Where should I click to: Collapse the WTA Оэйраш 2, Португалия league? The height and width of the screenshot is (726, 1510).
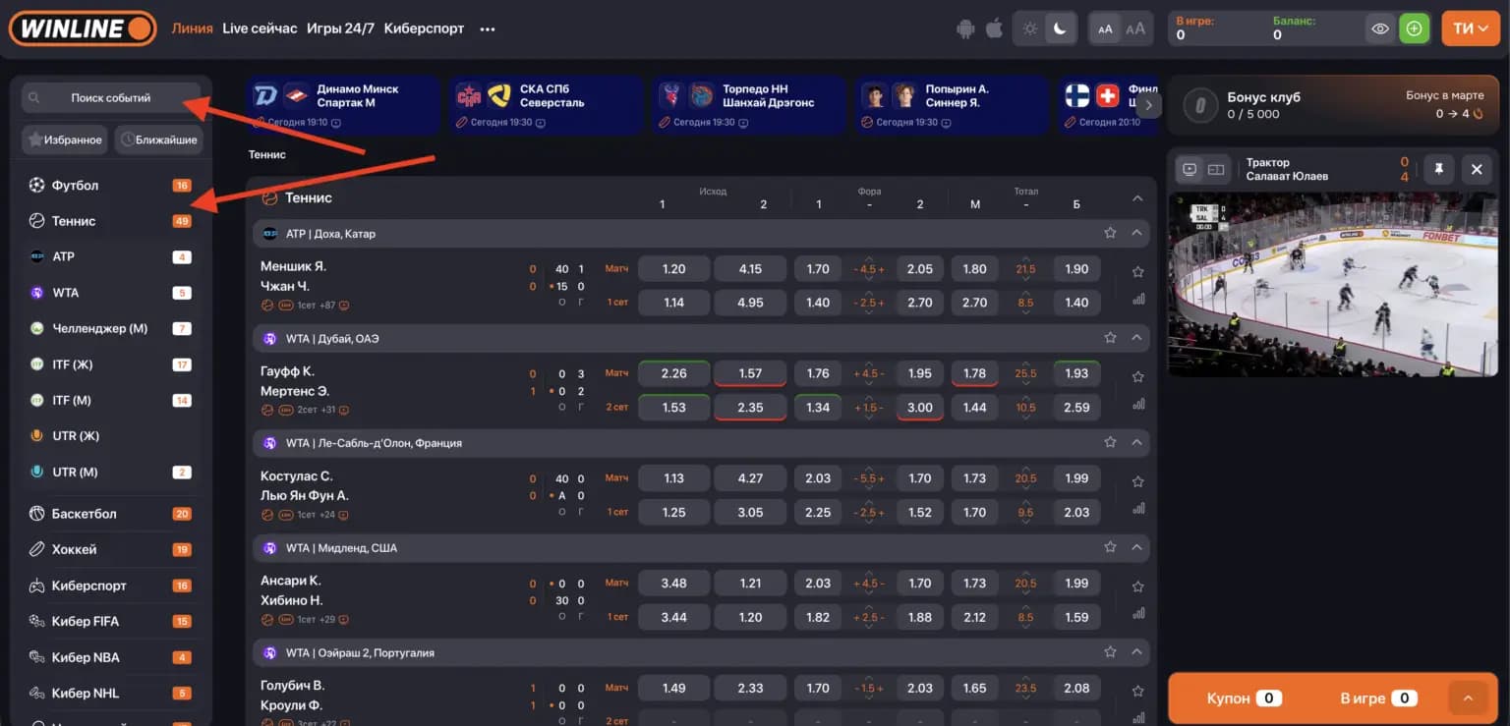click(x=1137, y=652)
